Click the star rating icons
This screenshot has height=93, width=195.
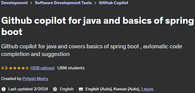click(x=19, y=68)
